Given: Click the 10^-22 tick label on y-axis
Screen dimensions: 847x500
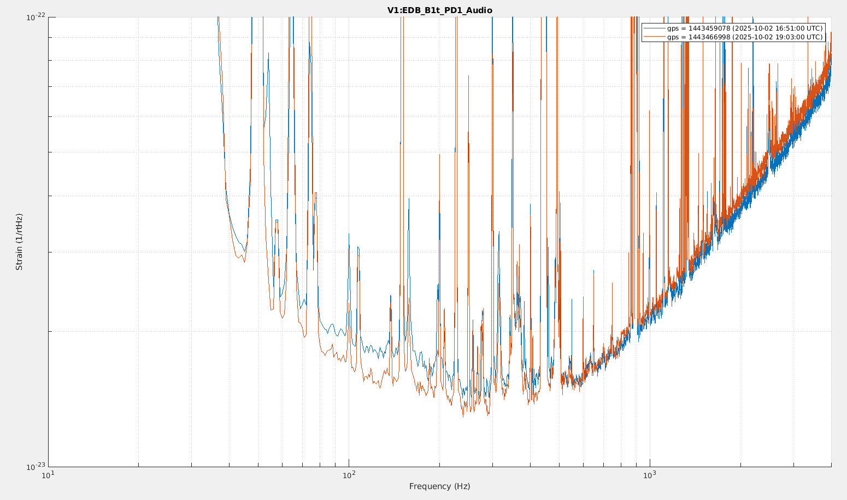Looking at the screenshot, I should pyautogui.click(x=36, y=17).
